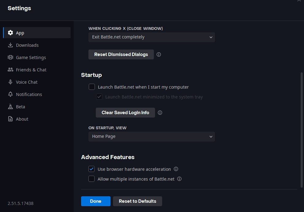Click the Downloads arrow icon in sidebar
The height and width of the screenshot is (212, 304).
pyautogui.click(x=10, y=45)
